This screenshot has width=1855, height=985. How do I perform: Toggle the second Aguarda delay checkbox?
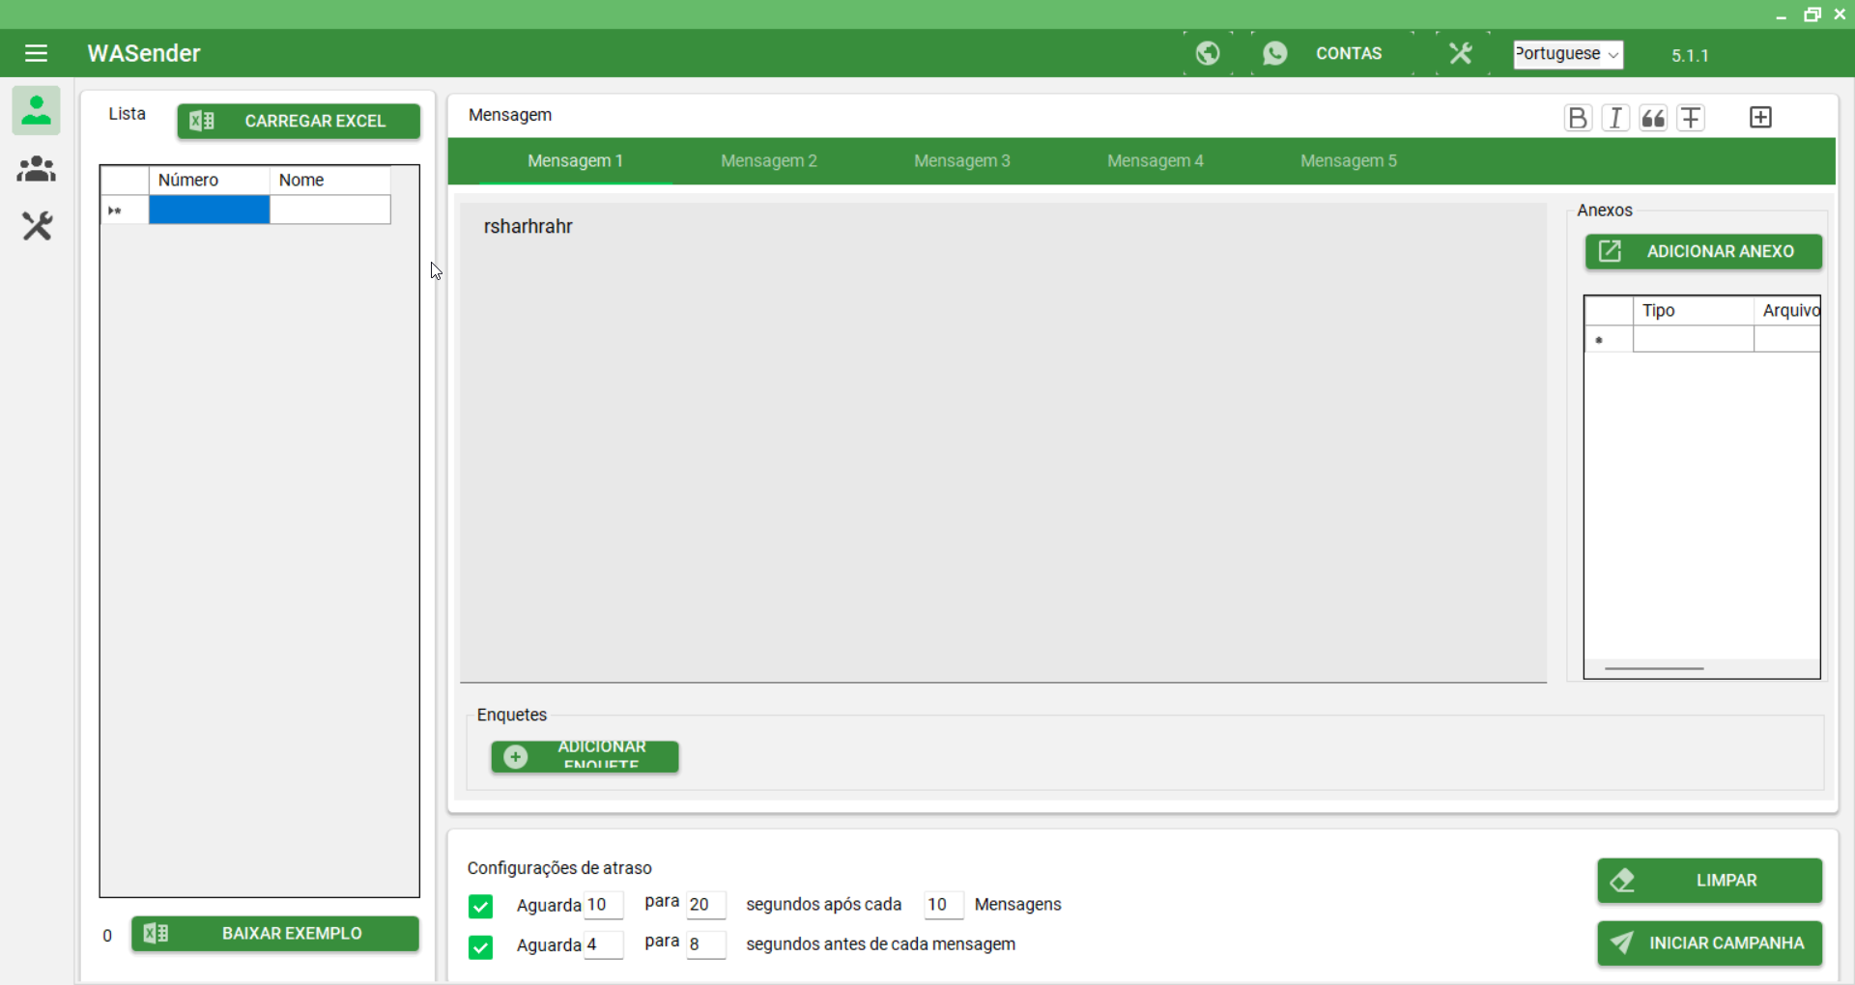[x=480, y=946]
